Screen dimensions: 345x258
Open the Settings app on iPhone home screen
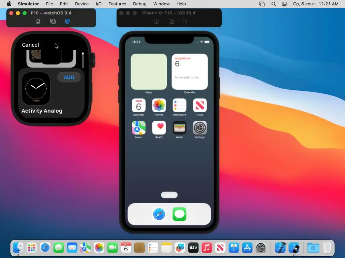(200, 128)
